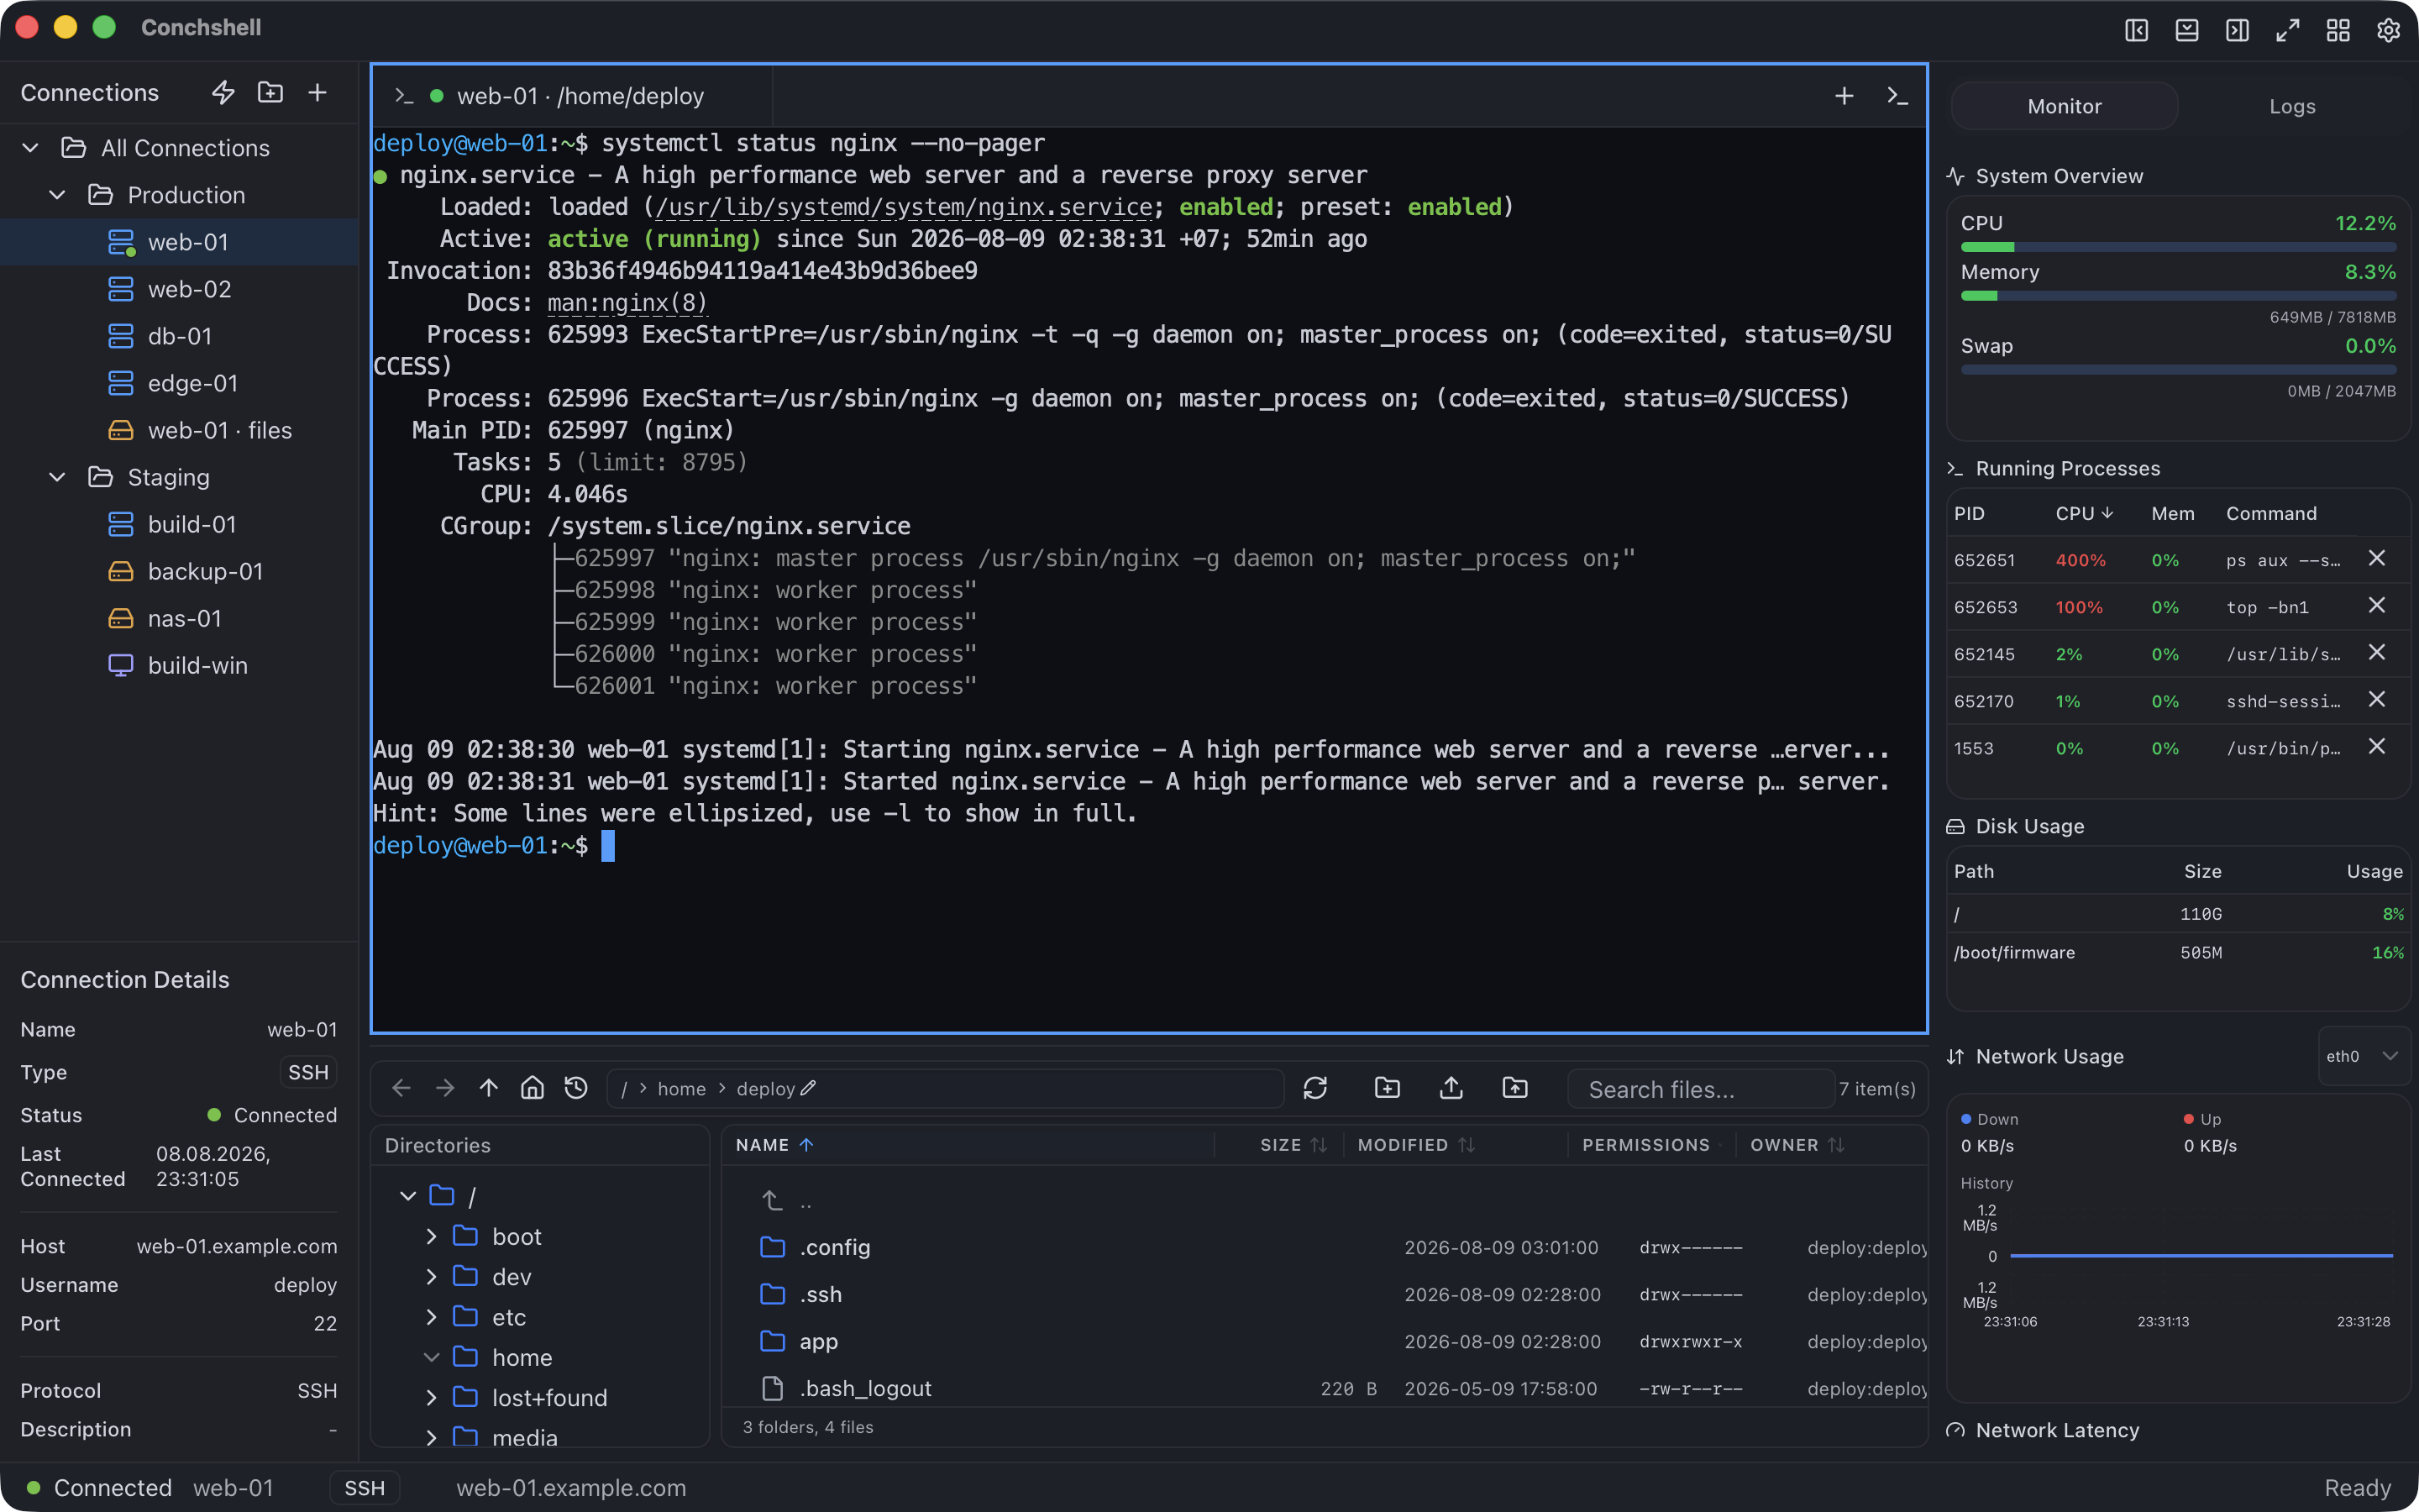Select build-win connection

coord(179,665)
